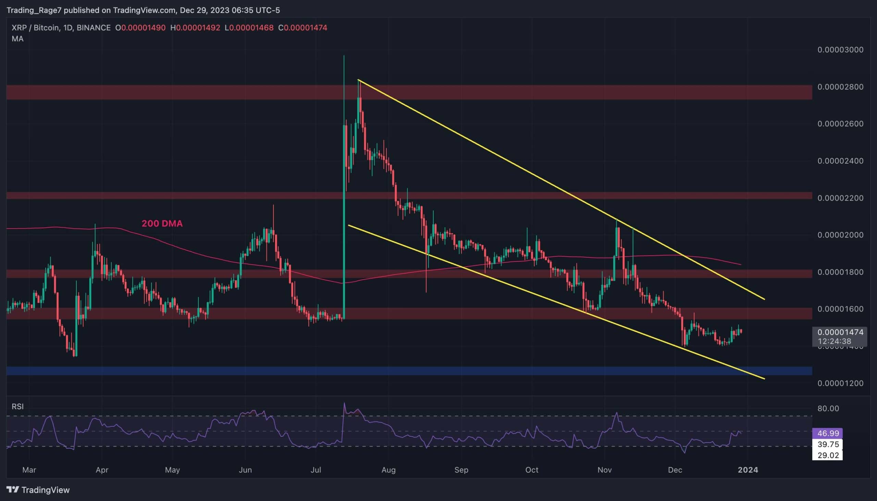877x501 pixels.
Task: Select the RSI indicator pane label
Action: pyautogui.click(x=17, y=406)
